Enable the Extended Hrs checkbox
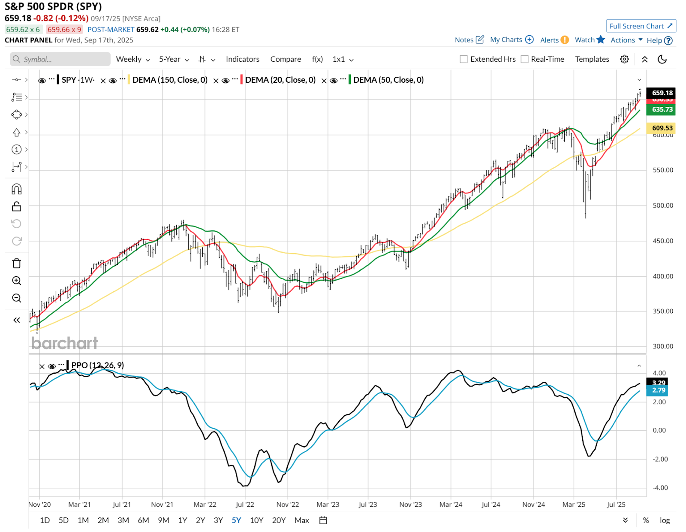Image resolution: width=686 pixels, height=532 pixels. 463,59
